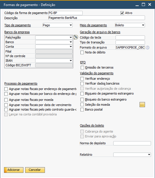Click the Cancelar button
Screen dimensions: 155x178
pyautogui.click(x=35, y=170)
